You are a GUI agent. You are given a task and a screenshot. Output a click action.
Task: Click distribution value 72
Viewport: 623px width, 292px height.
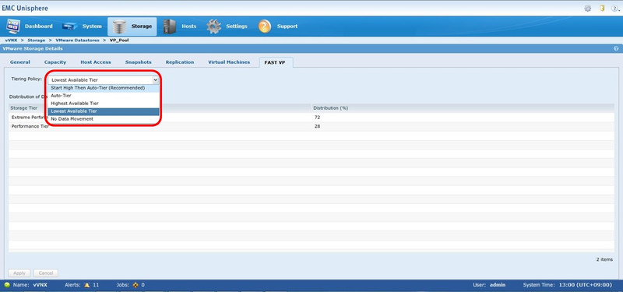click(x=317, y=118)
